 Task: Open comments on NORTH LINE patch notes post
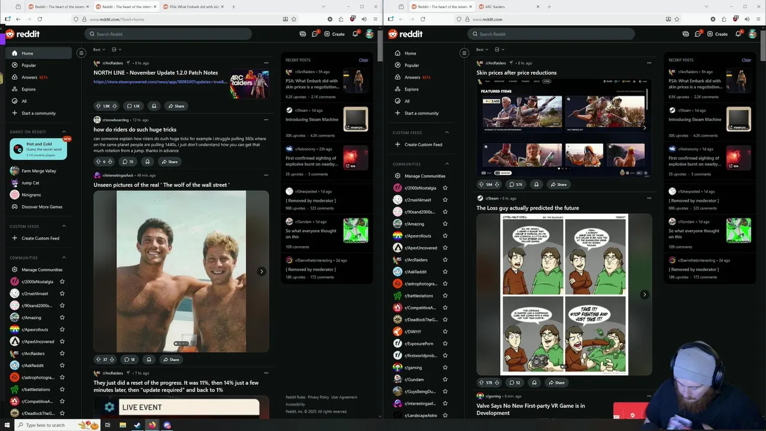tap(133, 106)
